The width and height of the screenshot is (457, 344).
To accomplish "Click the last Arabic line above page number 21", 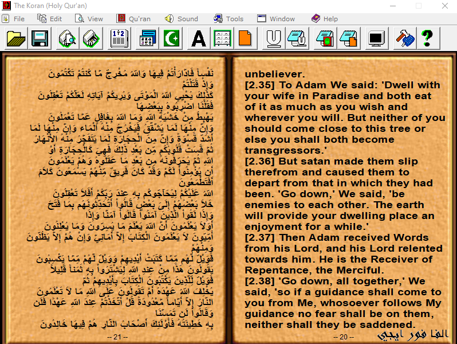I will coord(127,324).
